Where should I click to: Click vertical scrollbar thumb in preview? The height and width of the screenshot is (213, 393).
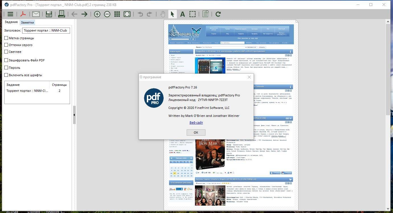coord(388,69)
